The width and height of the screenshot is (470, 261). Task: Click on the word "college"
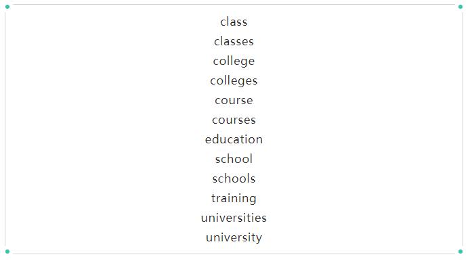(234, 62)
